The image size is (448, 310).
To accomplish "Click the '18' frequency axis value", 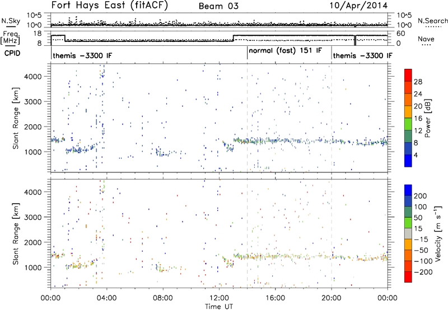I will [37, 34].
